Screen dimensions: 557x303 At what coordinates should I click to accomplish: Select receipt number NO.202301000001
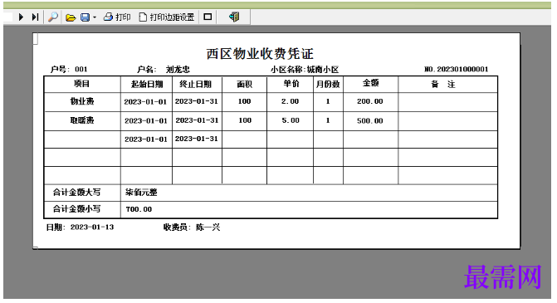coord(457,69)
